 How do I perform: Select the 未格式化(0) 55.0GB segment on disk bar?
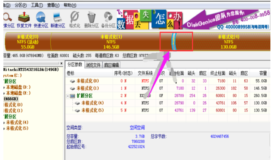pos(28,42)
